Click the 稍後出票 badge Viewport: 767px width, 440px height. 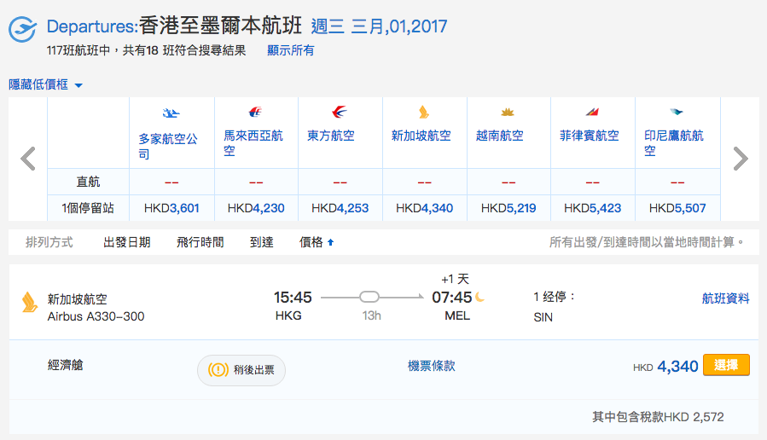click(241, 370)
